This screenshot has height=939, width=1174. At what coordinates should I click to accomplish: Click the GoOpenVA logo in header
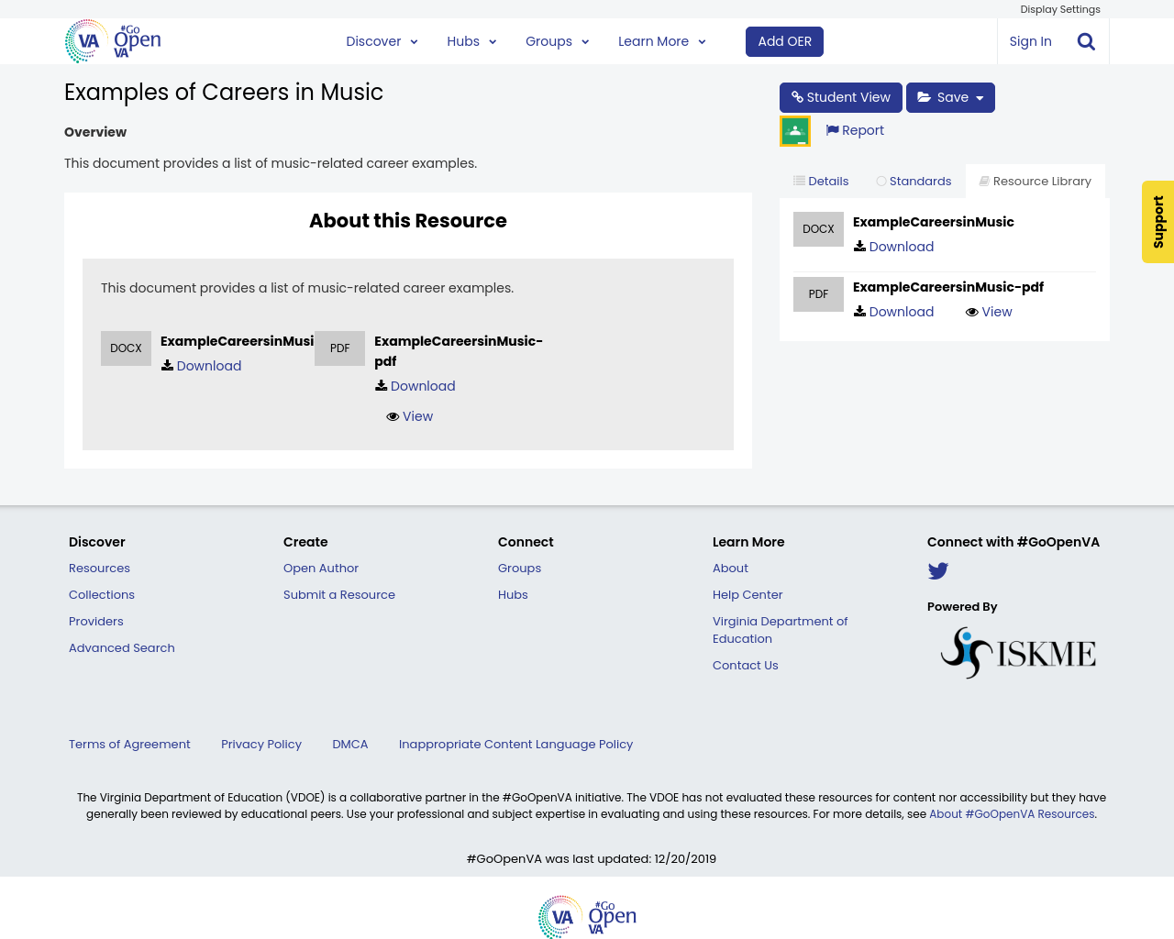(x=113, y=41)
